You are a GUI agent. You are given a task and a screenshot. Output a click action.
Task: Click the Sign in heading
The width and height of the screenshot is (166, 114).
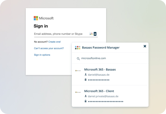pos(41,26)
